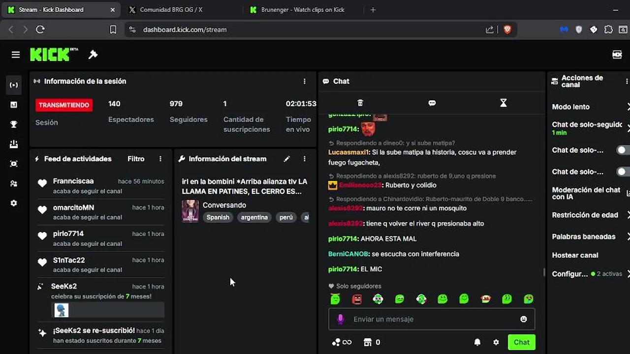This screenshot has width=630, height=354.
Task: Open the browser extensions puzzle icon
Action: [x=608, y=29]
